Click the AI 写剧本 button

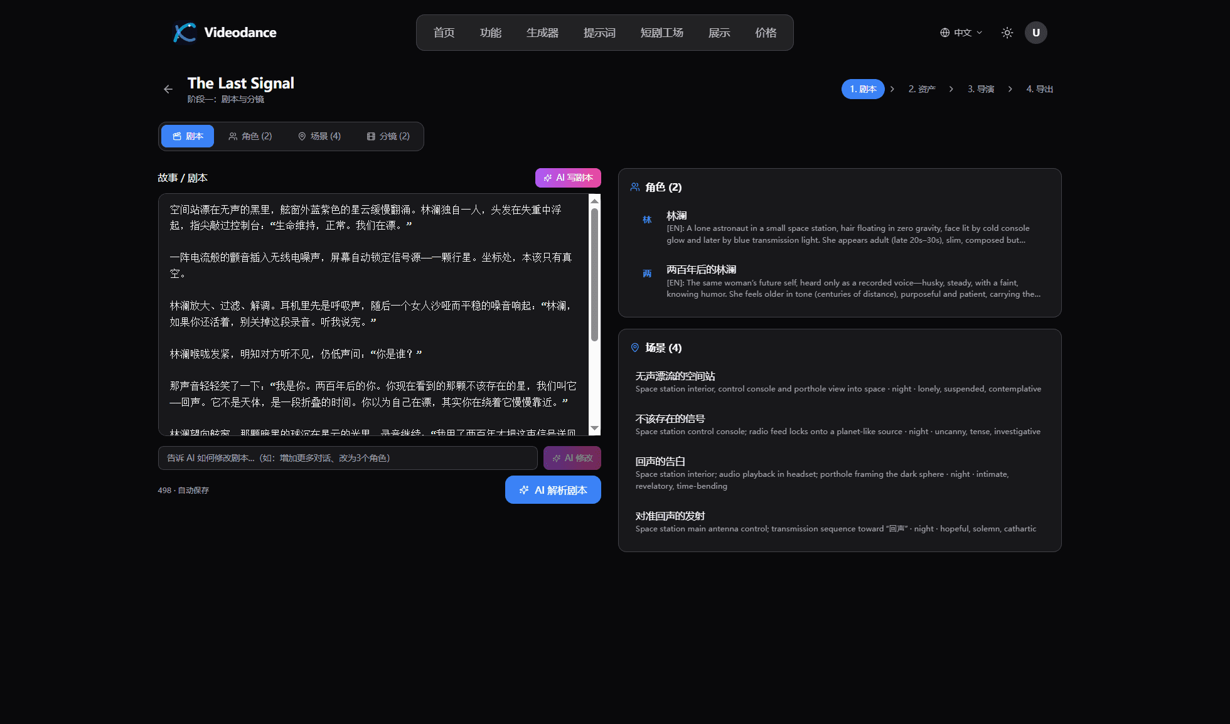coord(567,178)
